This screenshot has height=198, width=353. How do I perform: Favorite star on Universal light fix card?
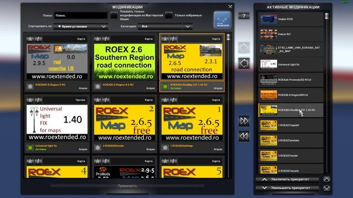[30, 100]
